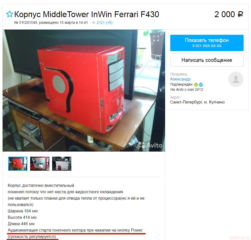Add listing to favorites with star icon
Image resolution: width=251 pixels, height=240 pixels.
10,14
